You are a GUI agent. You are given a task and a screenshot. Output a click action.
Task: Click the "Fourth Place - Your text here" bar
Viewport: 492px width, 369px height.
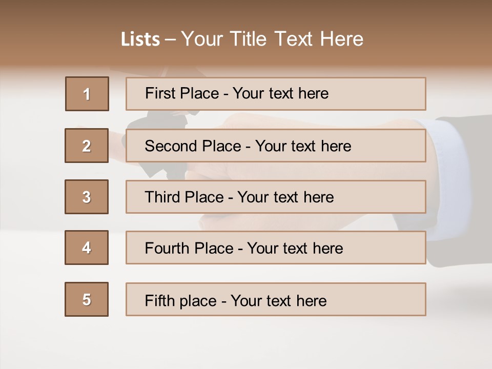click(x=276, y=248)
